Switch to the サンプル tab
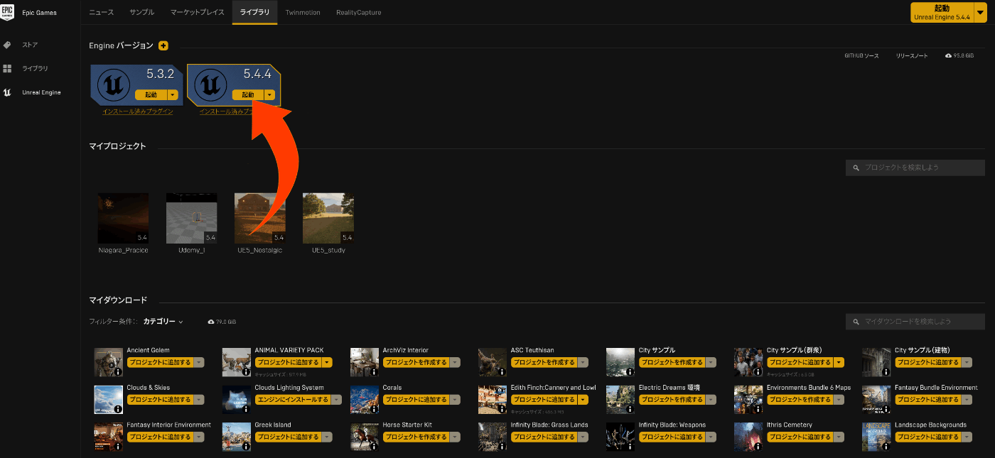Screen dimensions: 995x458 142,12
